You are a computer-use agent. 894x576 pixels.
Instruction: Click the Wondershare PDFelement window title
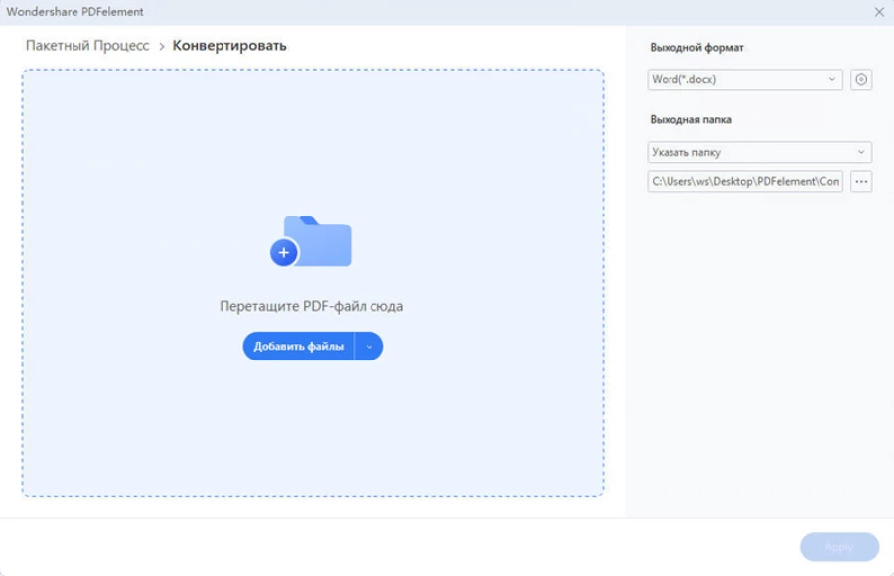pyautogui.click(x=74, y=12)
